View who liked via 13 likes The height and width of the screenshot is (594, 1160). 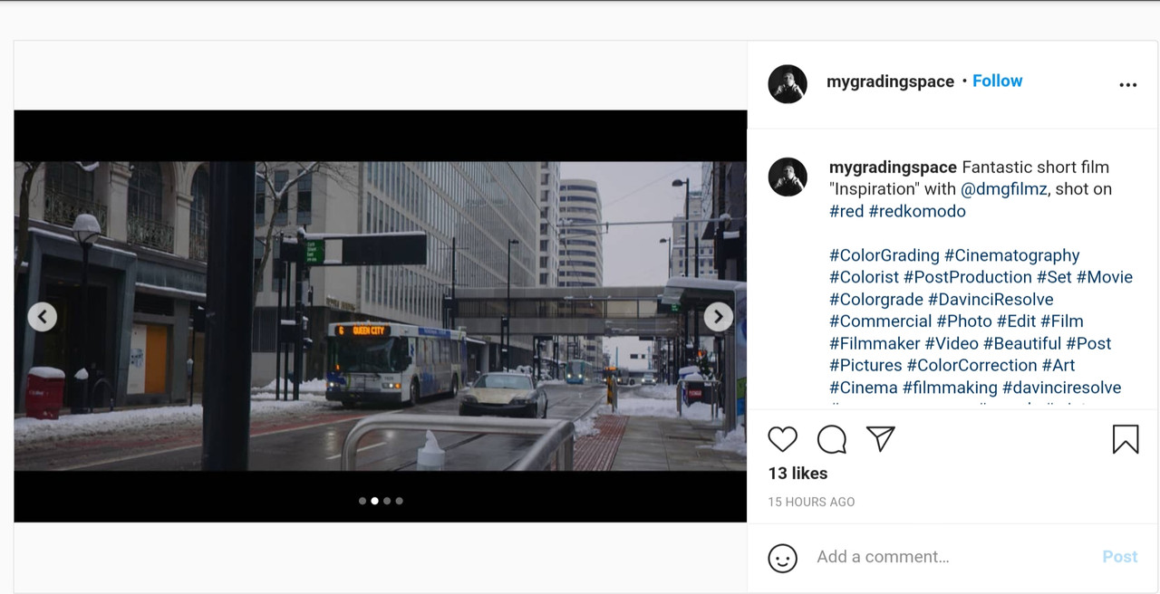coord(797,474)
